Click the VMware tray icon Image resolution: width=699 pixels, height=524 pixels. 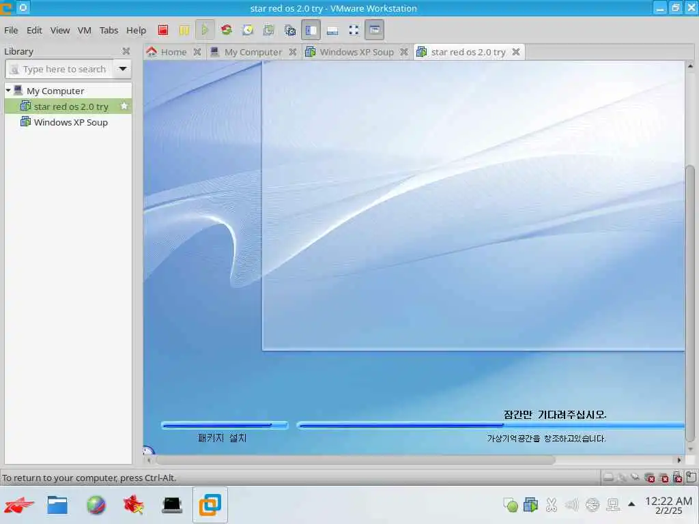point(530,504)
